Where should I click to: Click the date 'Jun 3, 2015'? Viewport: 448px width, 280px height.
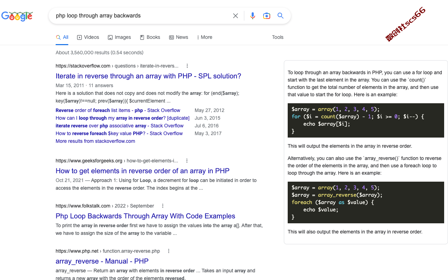[208, 118]
